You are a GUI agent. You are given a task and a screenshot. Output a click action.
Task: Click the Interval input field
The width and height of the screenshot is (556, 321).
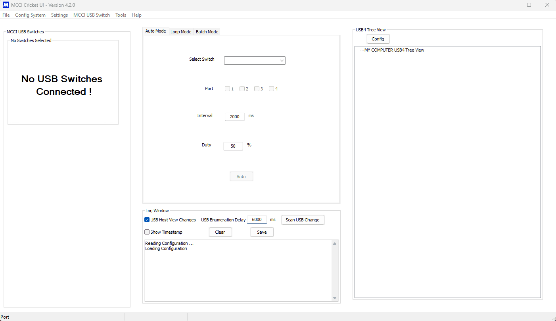click(235, 117)
